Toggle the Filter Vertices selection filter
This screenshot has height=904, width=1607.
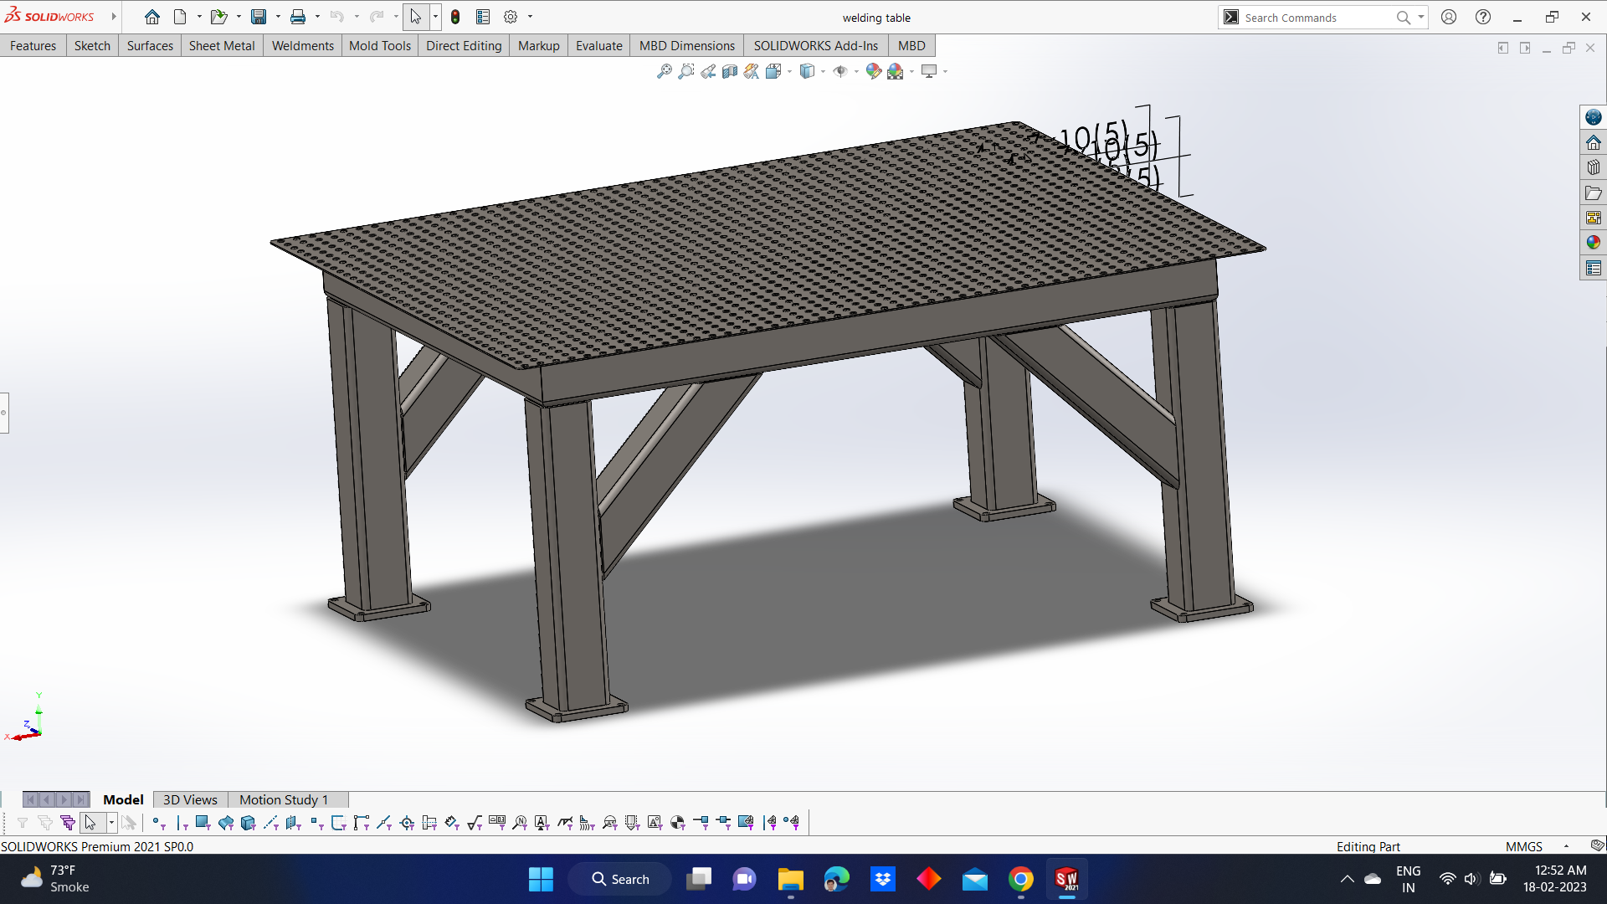point(157,823)
